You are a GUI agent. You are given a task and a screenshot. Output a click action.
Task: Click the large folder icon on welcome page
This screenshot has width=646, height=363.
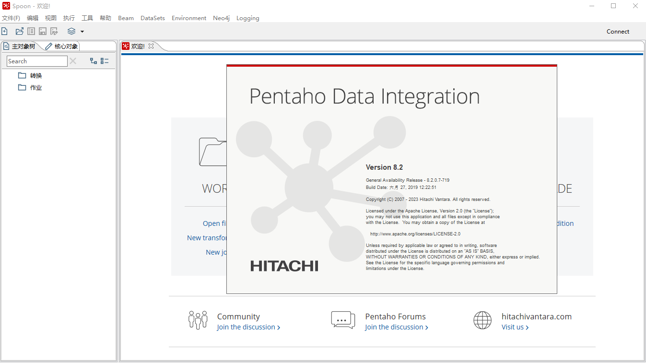(x=213, y=152)
